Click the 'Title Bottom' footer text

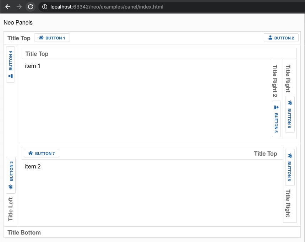[24, 232]
